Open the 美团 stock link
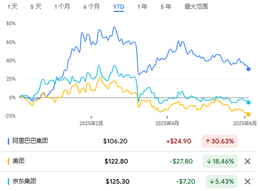The height and width of the screenshot is (191, 260). click(x=18, y=161)
